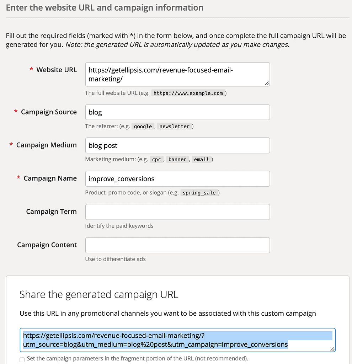
Task: Click the 'newsletter' example code chip
Action: pyautogui.click(x=175, y=127)
